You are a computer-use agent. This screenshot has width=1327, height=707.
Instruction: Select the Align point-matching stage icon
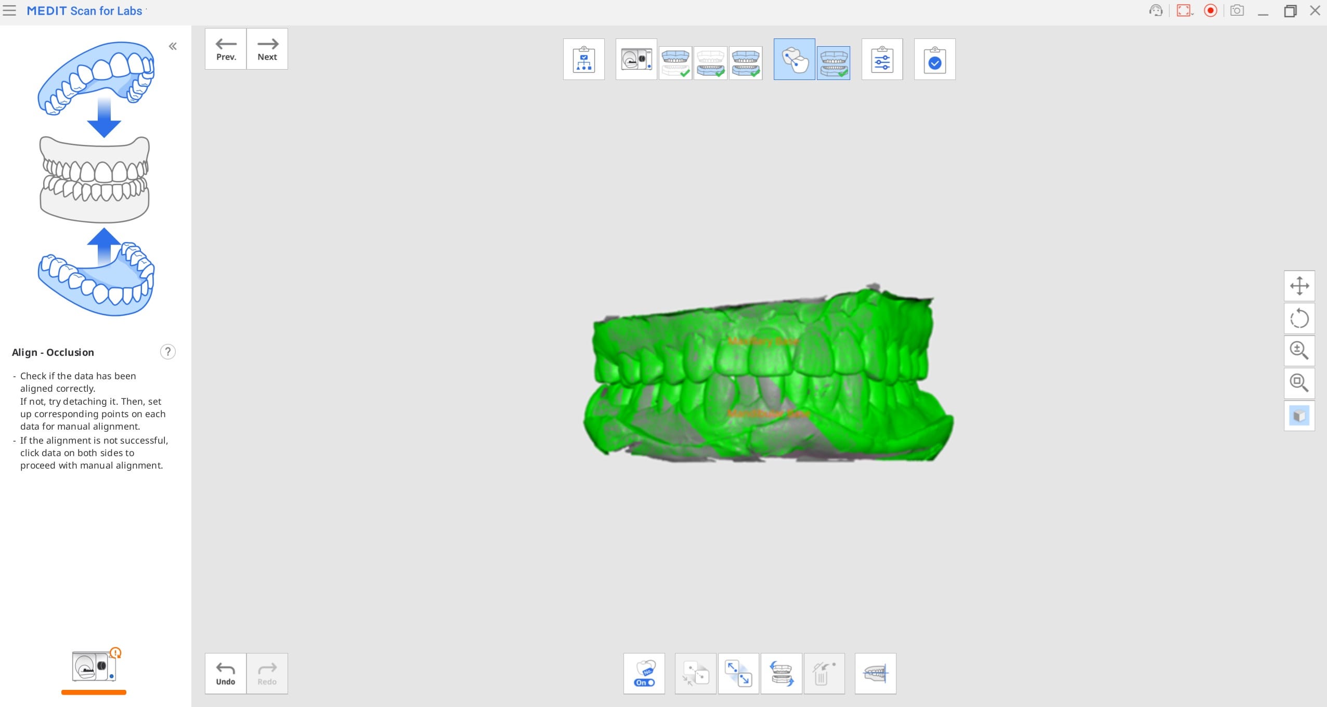click(x=794, y=59)
